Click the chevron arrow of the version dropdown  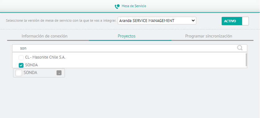(193, 21)
